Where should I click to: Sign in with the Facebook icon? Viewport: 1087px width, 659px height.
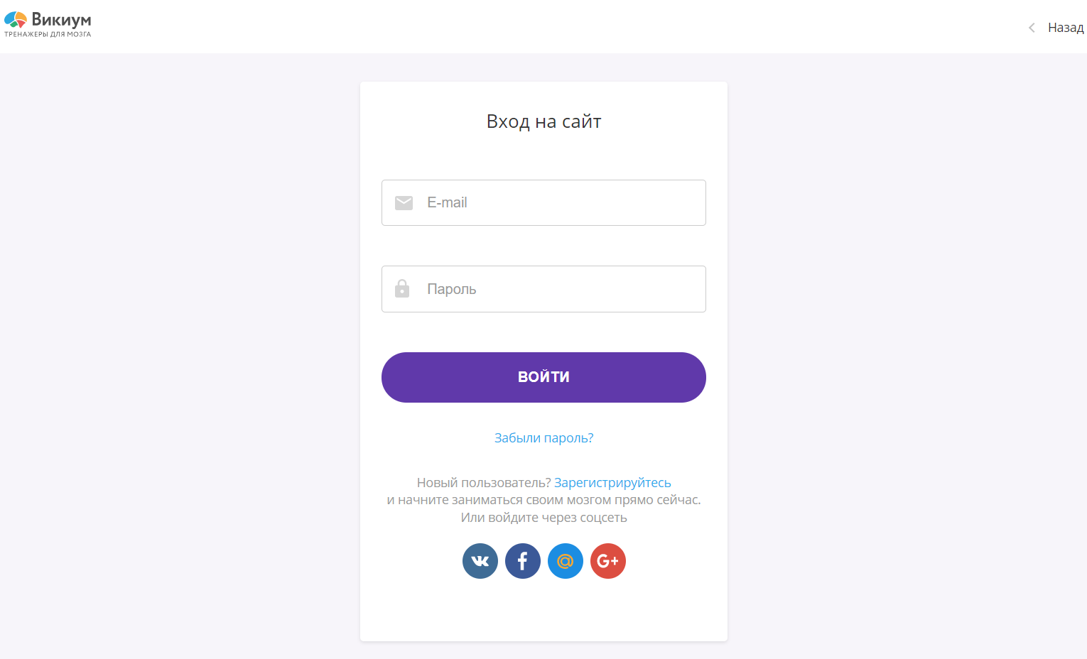[x=523, y=561]
